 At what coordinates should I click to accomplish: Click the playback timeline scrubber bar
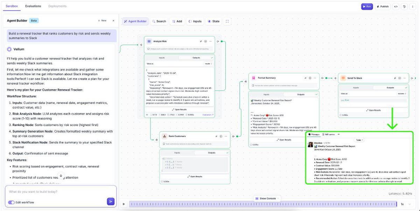[263, 204]
